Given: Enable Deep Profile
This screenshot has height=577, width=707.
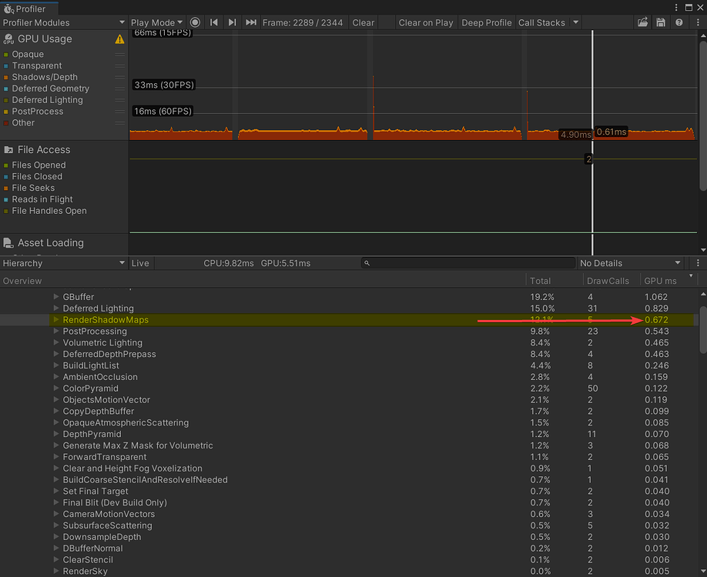Looking at the screenshot, I should point(486,22).
